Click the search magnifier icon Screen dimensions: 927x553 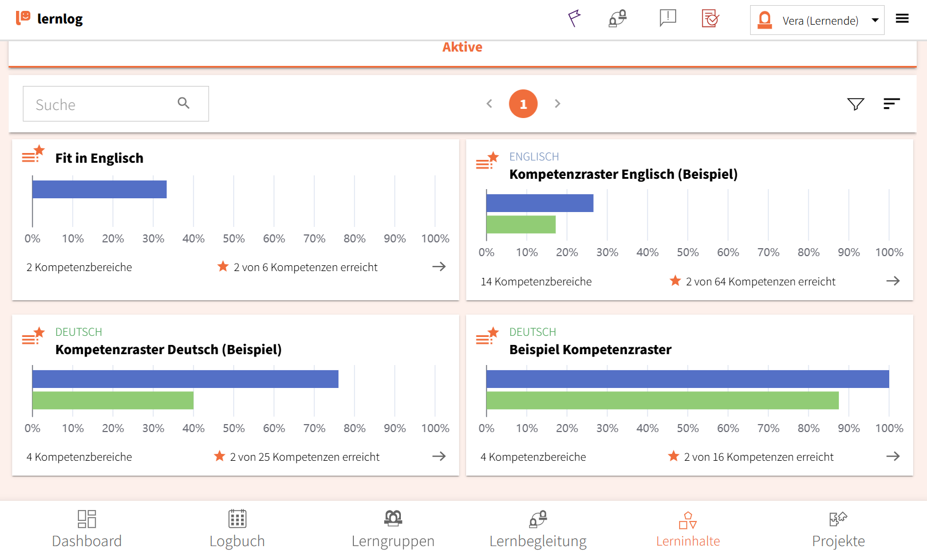click(x=183, y=103)
